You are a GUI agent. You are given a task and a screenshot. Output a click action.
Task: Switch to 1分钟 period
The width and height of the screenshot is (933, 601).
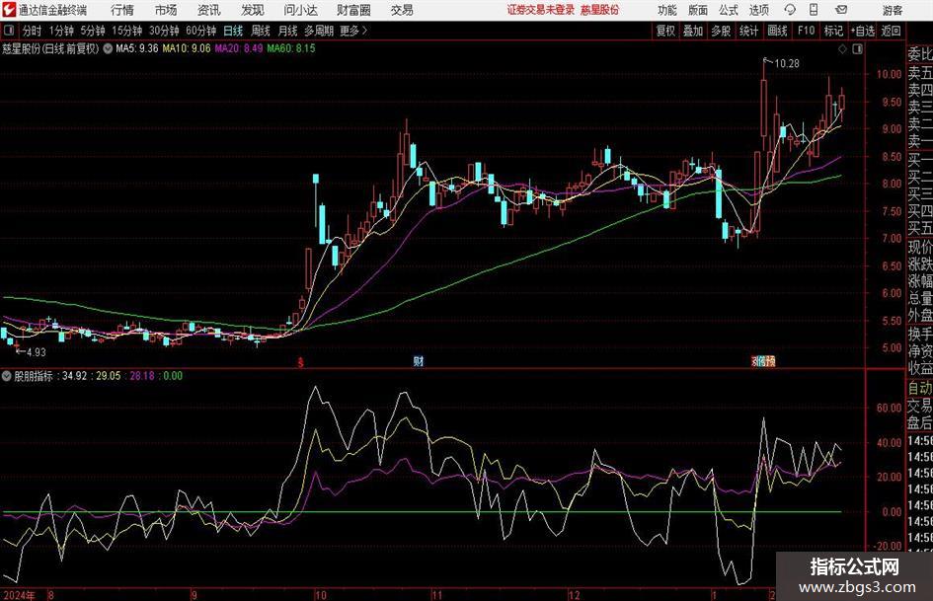(x=60, y=31)
